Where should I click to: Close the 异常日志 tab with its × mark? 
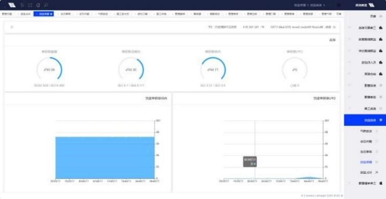pyautogui.click(x=59, y=14)
